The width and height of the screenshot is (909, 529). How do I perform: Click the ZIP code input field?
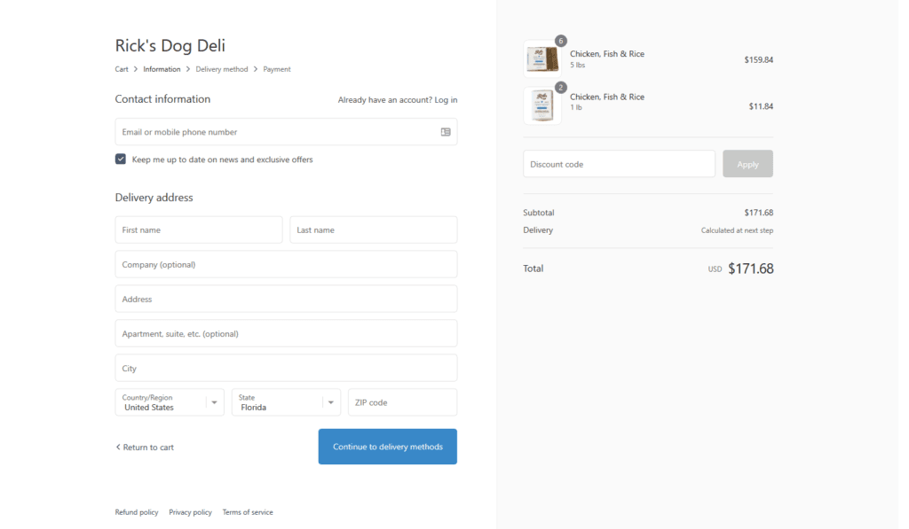402,402
